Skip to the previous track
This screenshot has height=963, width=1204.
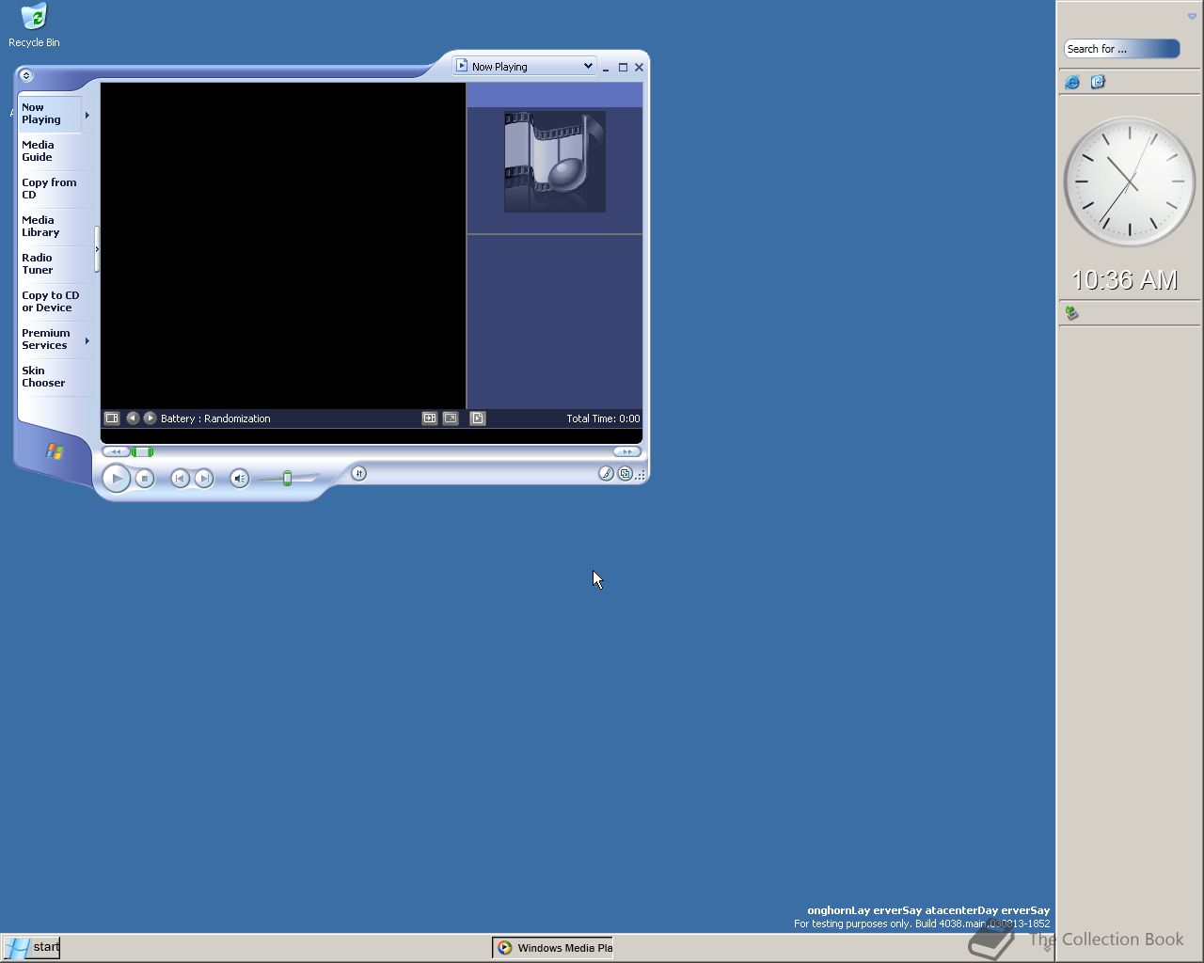tap(180, 479)
